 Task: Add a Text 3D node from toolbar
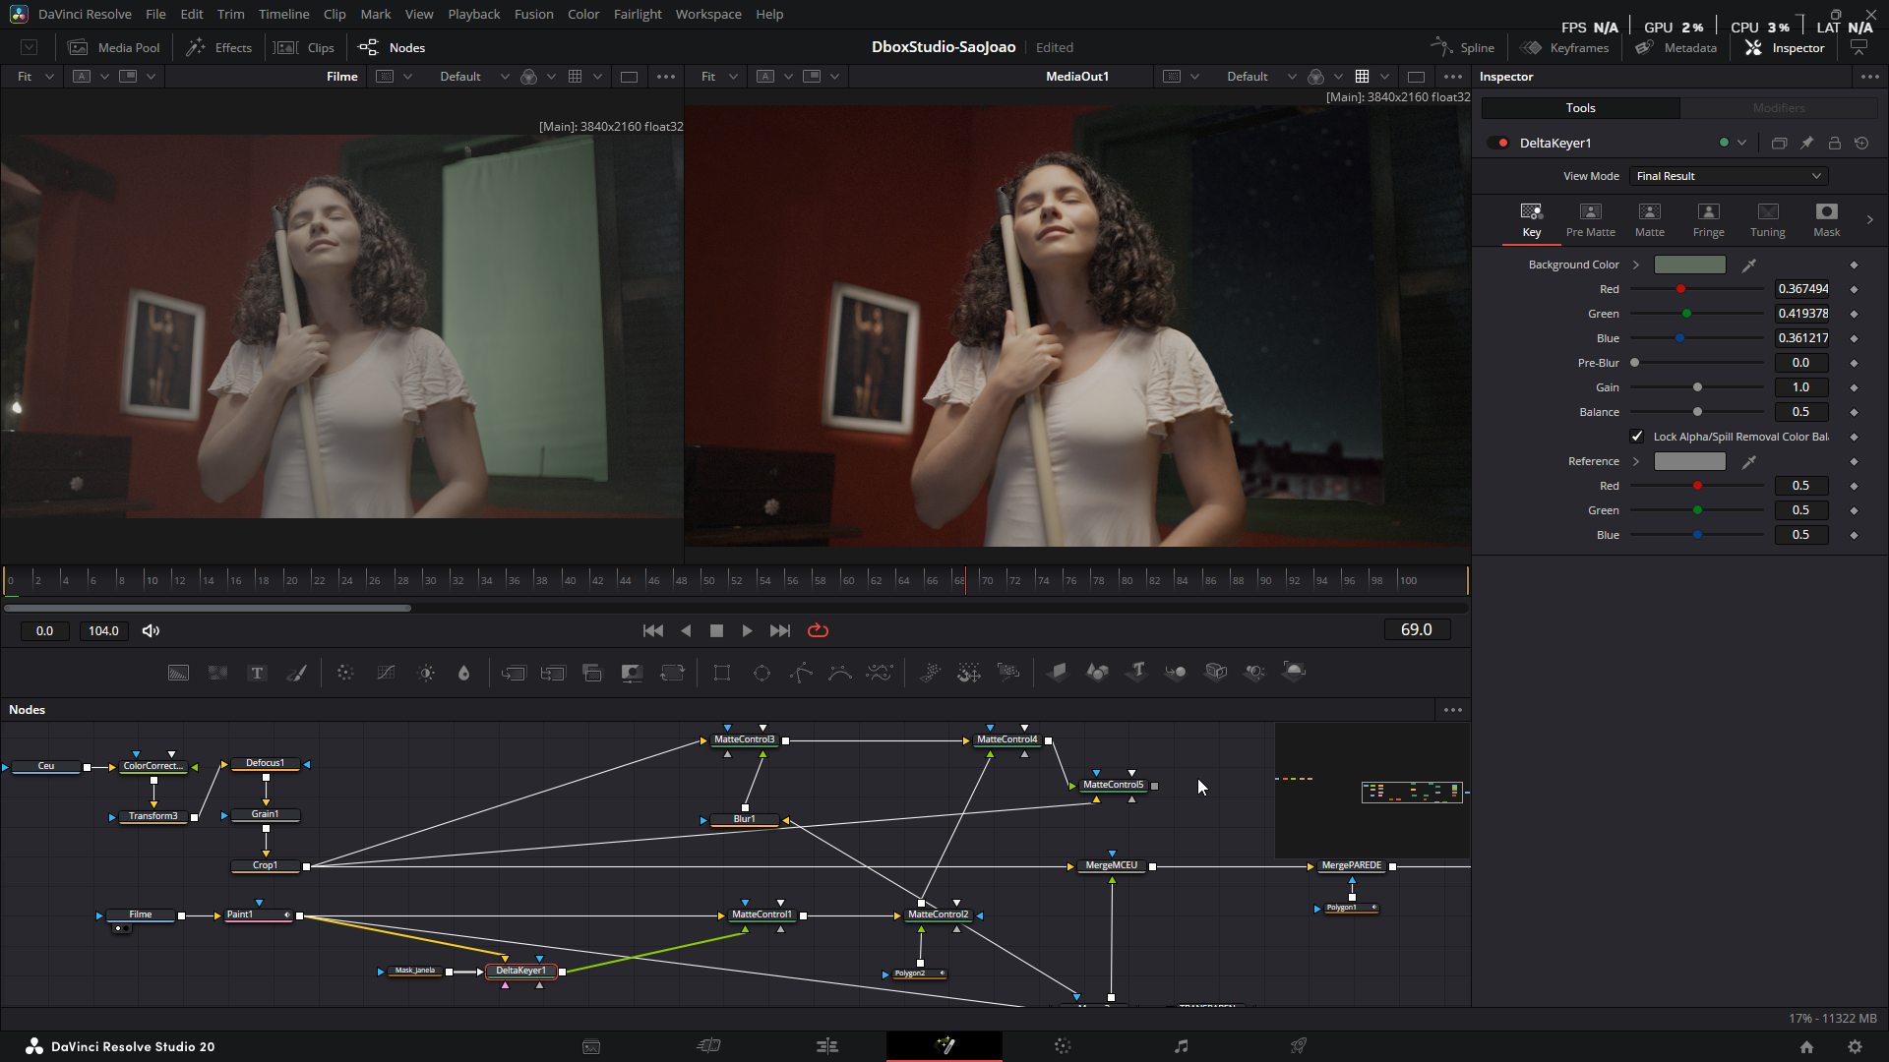[1137, 672]
